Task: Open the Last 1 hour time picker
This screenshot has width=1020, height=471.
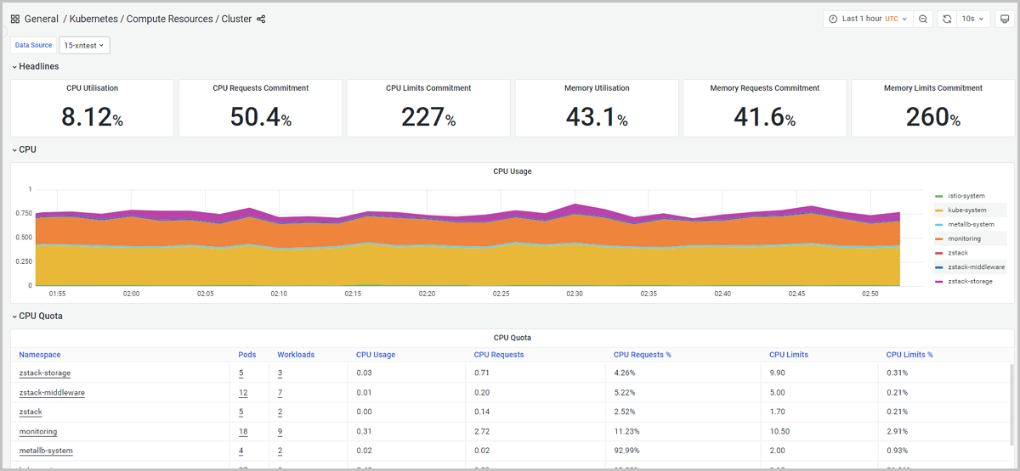Action: (868, 19)
